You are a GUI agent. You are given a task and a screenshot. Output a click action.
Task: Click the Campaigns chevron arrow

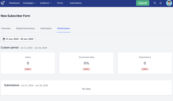(35, 3)
